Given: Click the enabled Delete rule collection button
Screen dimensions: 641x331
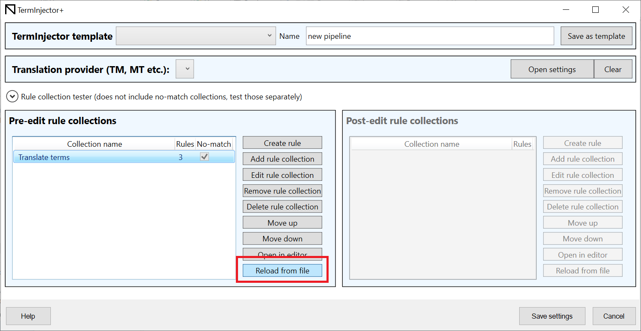Looking at the screenshot, I should 282,207.
